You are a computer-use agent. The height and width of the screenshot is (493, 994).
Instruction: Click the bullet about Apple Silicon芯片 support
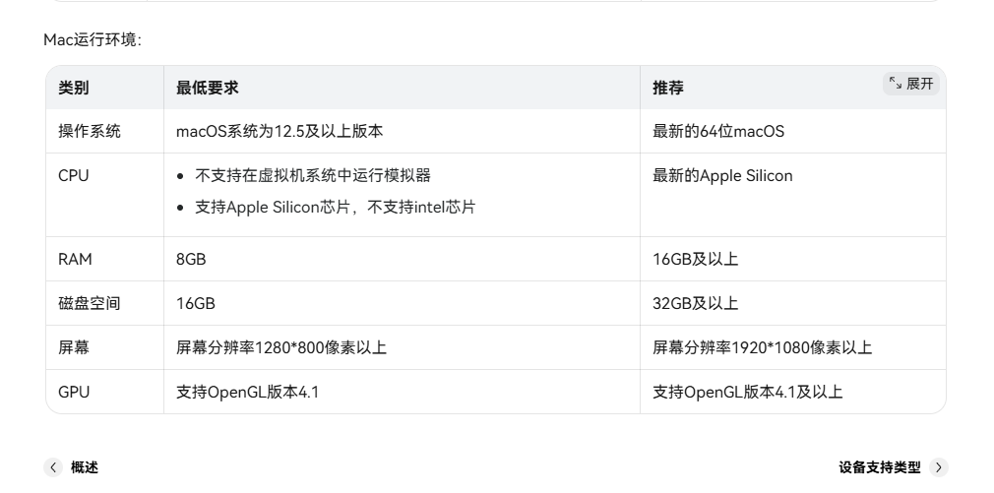pyautogui.click(x=335, y=208)
